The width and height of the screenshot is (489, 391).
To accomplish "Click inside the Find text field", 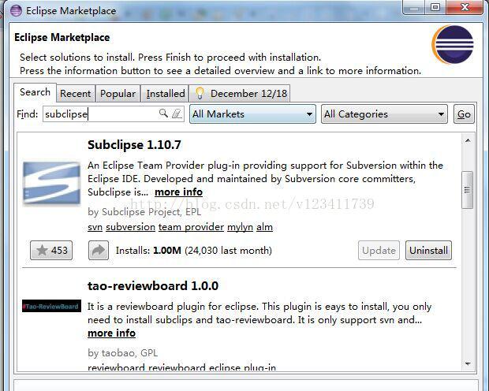I will point(101,114).
